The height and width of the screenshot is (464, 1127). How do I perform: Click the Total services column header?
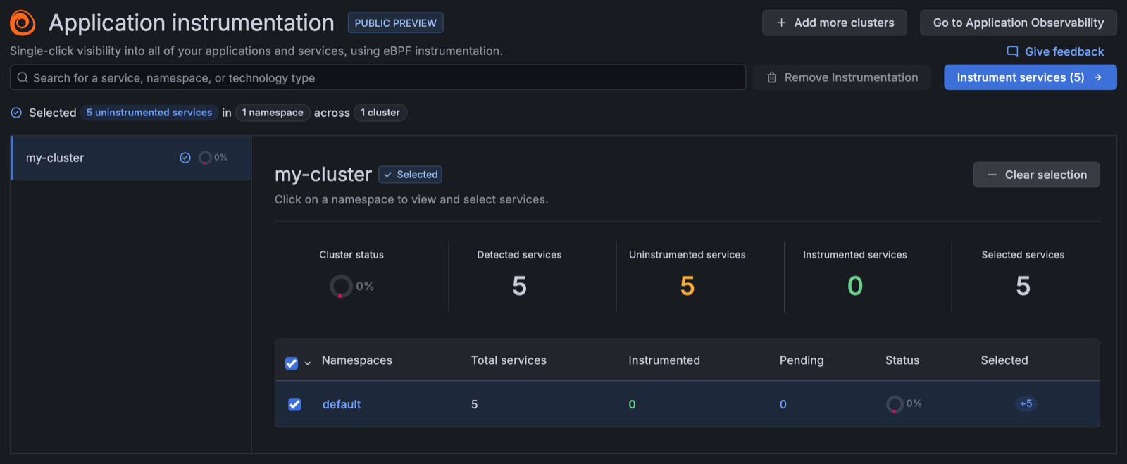point(509,360)
